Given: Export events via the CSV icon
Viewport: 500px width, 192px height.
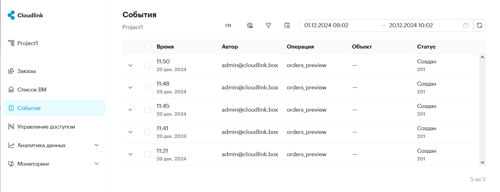Looking at the screenshot, I should 228,25.
